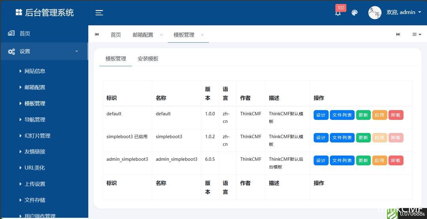Click 设计 for the admin_simpleboot3 template
The width and height of the screenshot is (427, 219).
pos(321,161)
